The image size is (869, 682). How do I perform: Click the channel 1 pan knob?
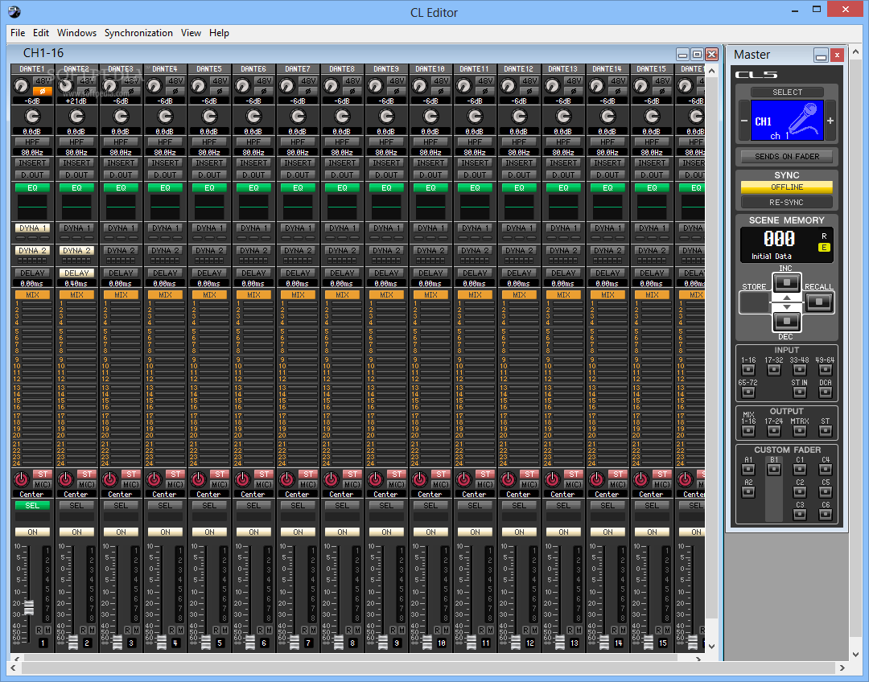[21, 479]
